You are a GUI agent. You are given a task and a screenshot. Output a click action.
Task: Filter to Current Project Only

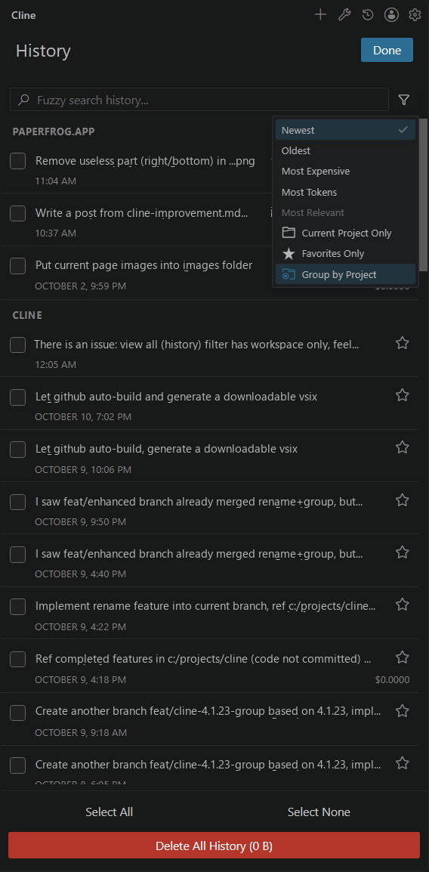point(345,233)
